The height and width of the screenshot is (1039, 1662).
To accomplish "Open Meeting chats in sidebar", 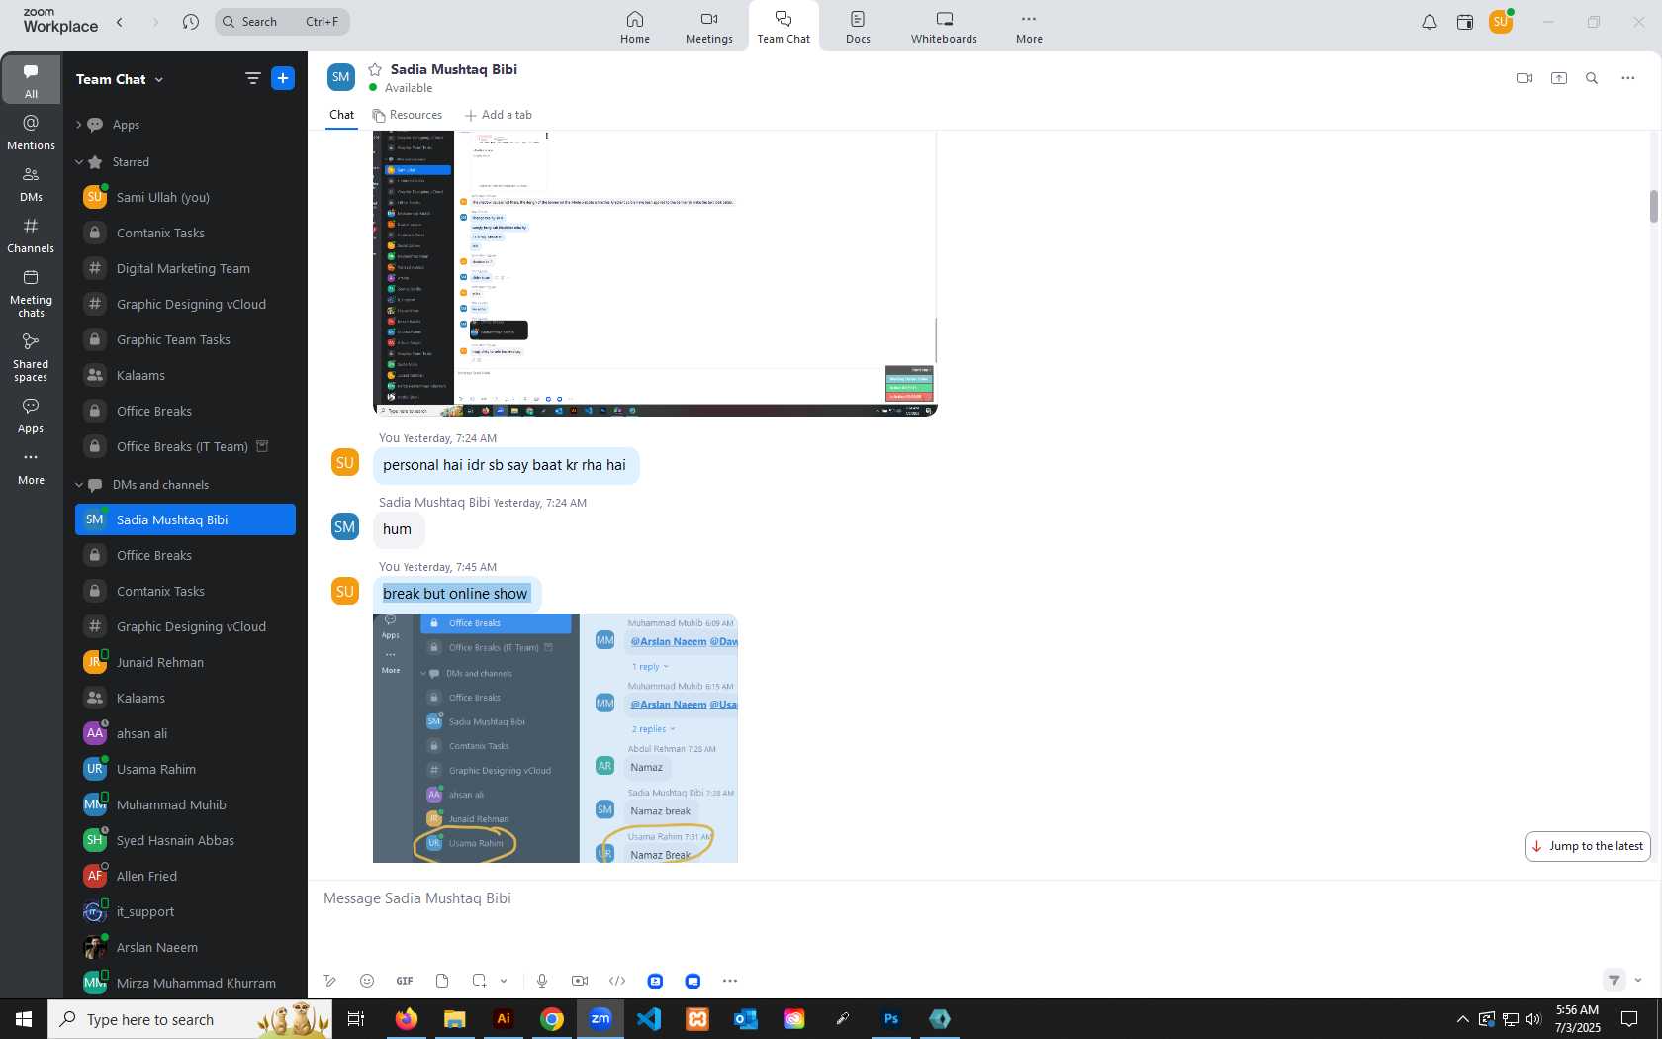I will (31, 293).
